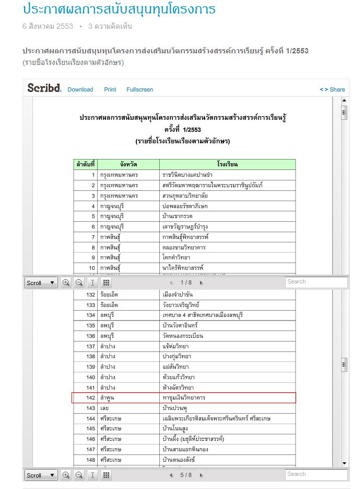Zoom in using the 5/8 toolbar magnifier
This screenshot has height=489, width=352.
(66, 475)
